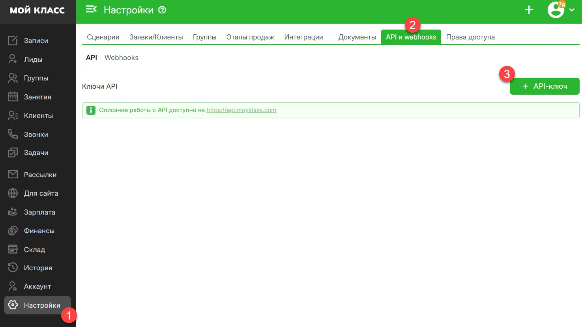Switch to the Webhooks sub-tab
The width and height of the screenshot is (582, 327).
pyautogui.click(x=121, y=58)
